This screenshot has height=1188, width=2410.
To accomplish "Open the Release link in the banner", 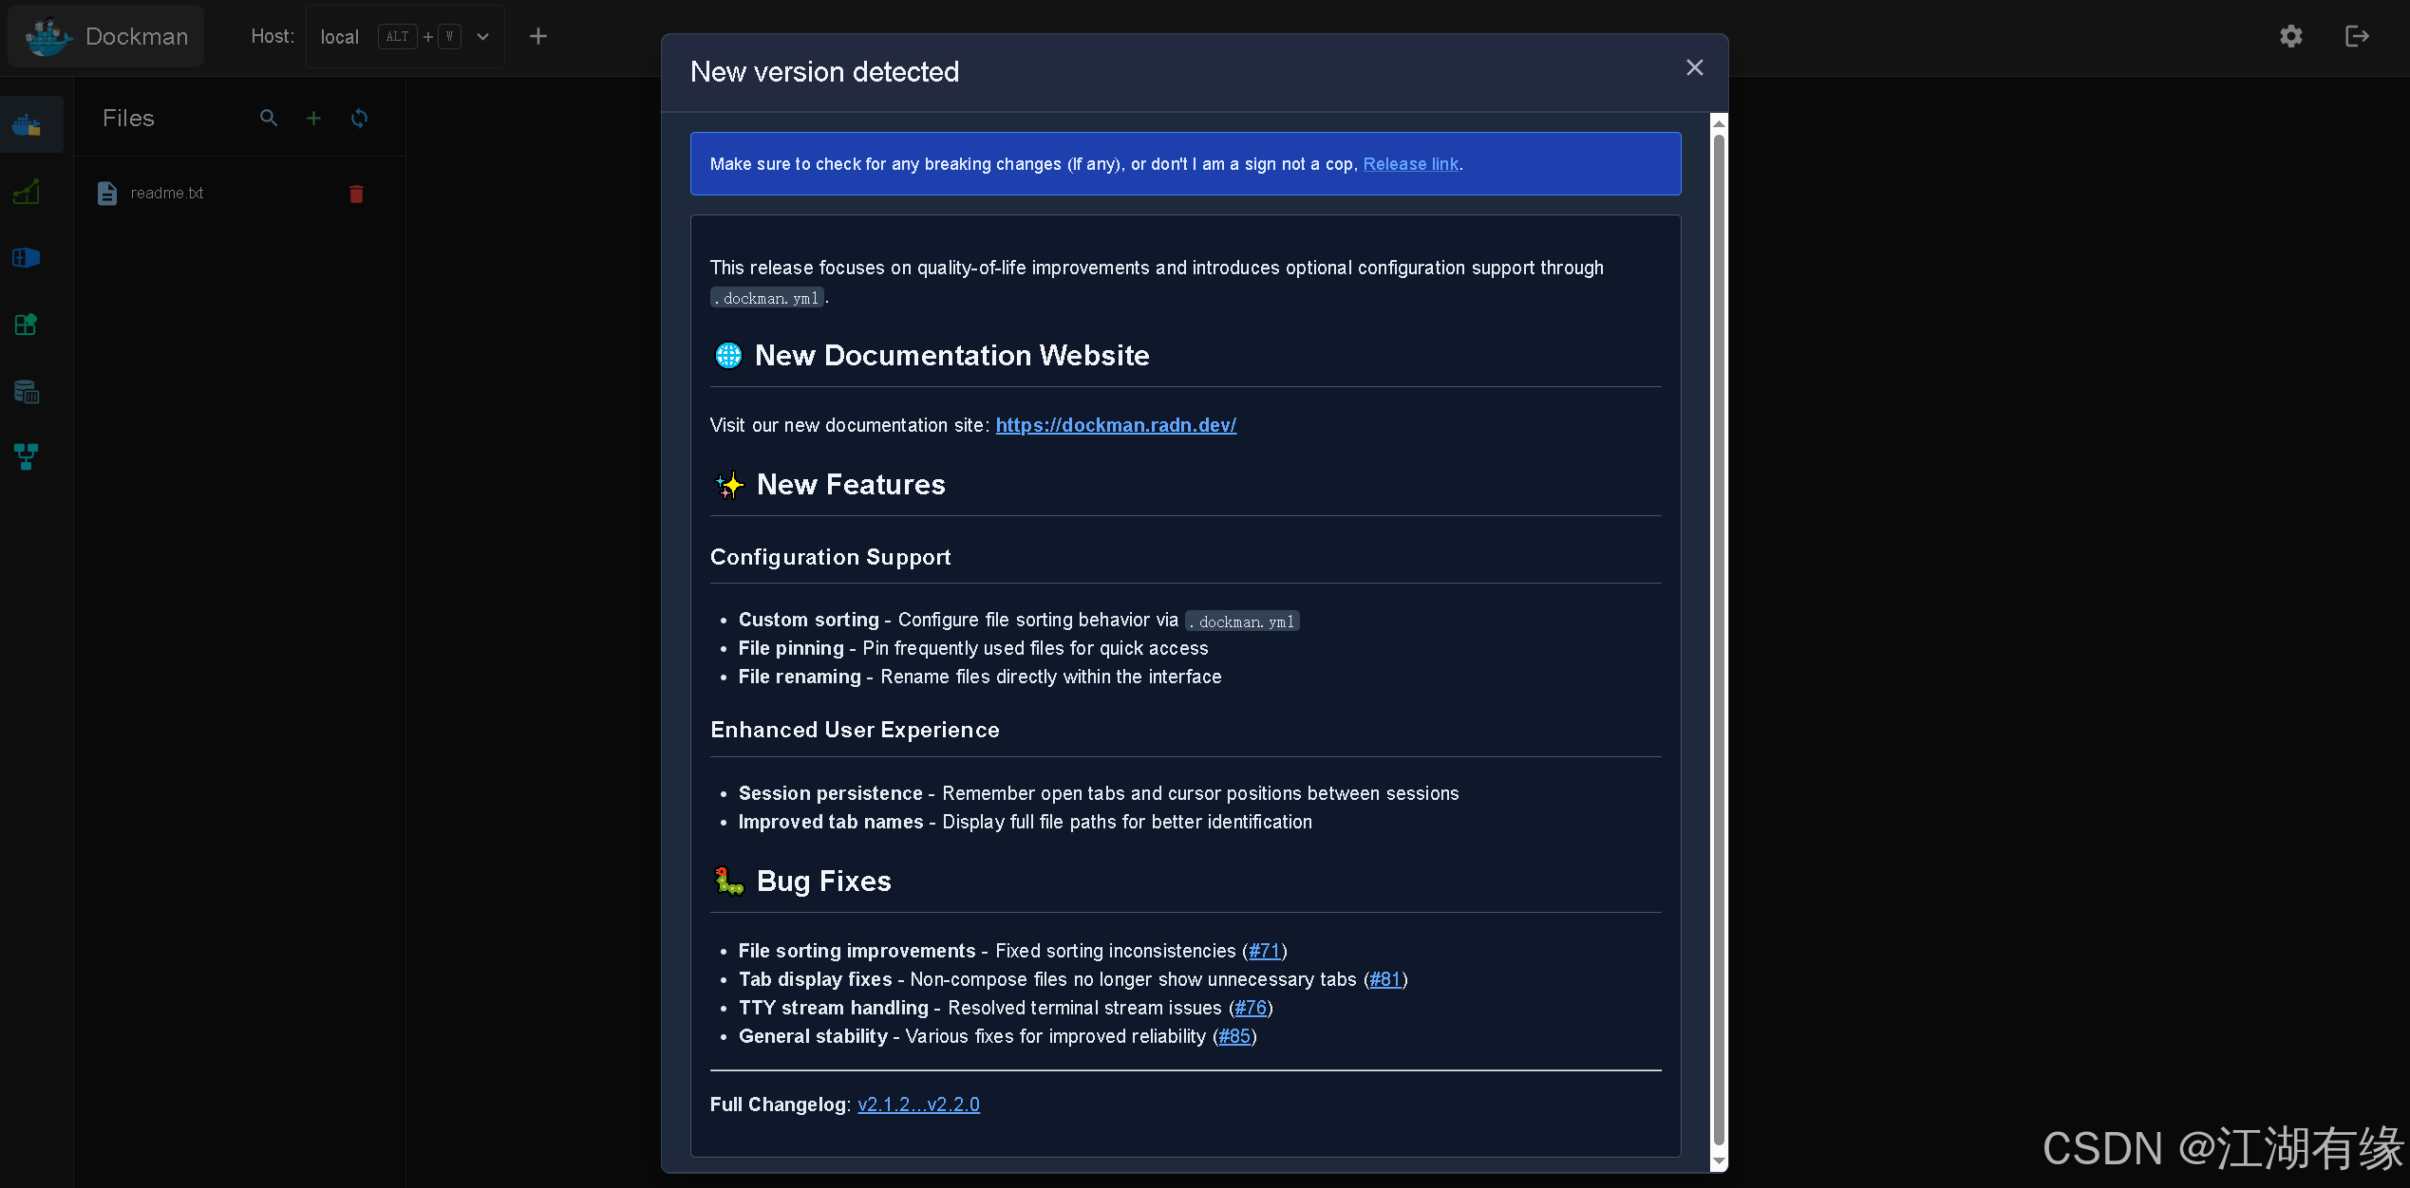I will [x=1410, y=164].
